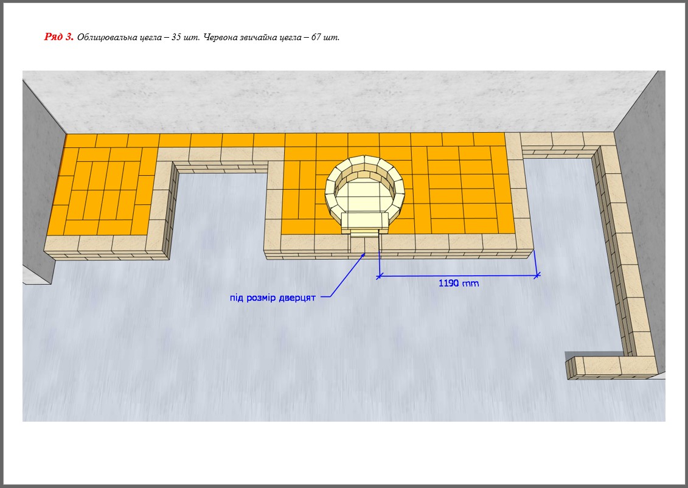Click the text "Облицювальна цегла – 35 шт."
Viewport: 688px width, 488px height.
[138, 37]
